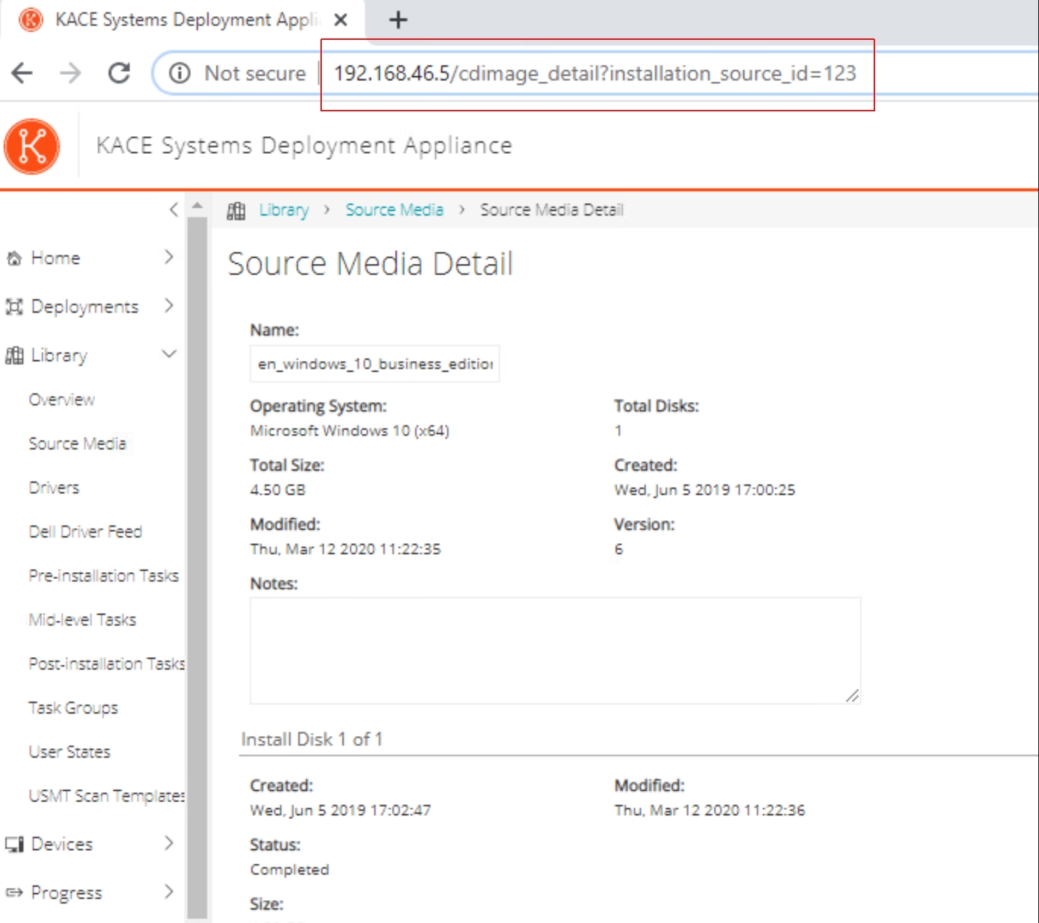Image resolution: width=1039 pixels, height=923 pixels.
Task: Click the sidebar scrollbar up arrow
Action: [197, 205]
